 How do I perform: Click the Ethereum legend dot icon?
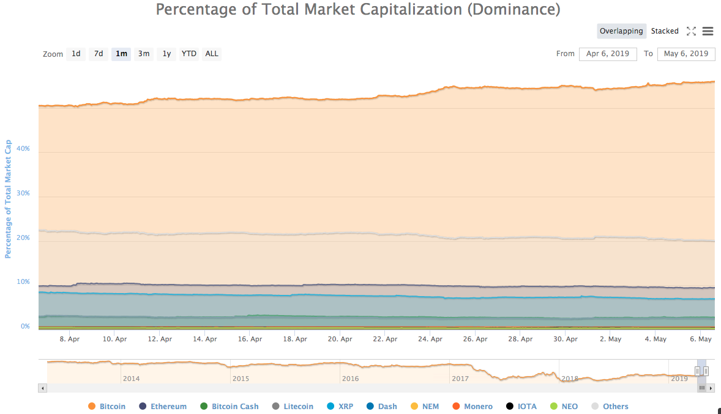(x=143, y=407)
